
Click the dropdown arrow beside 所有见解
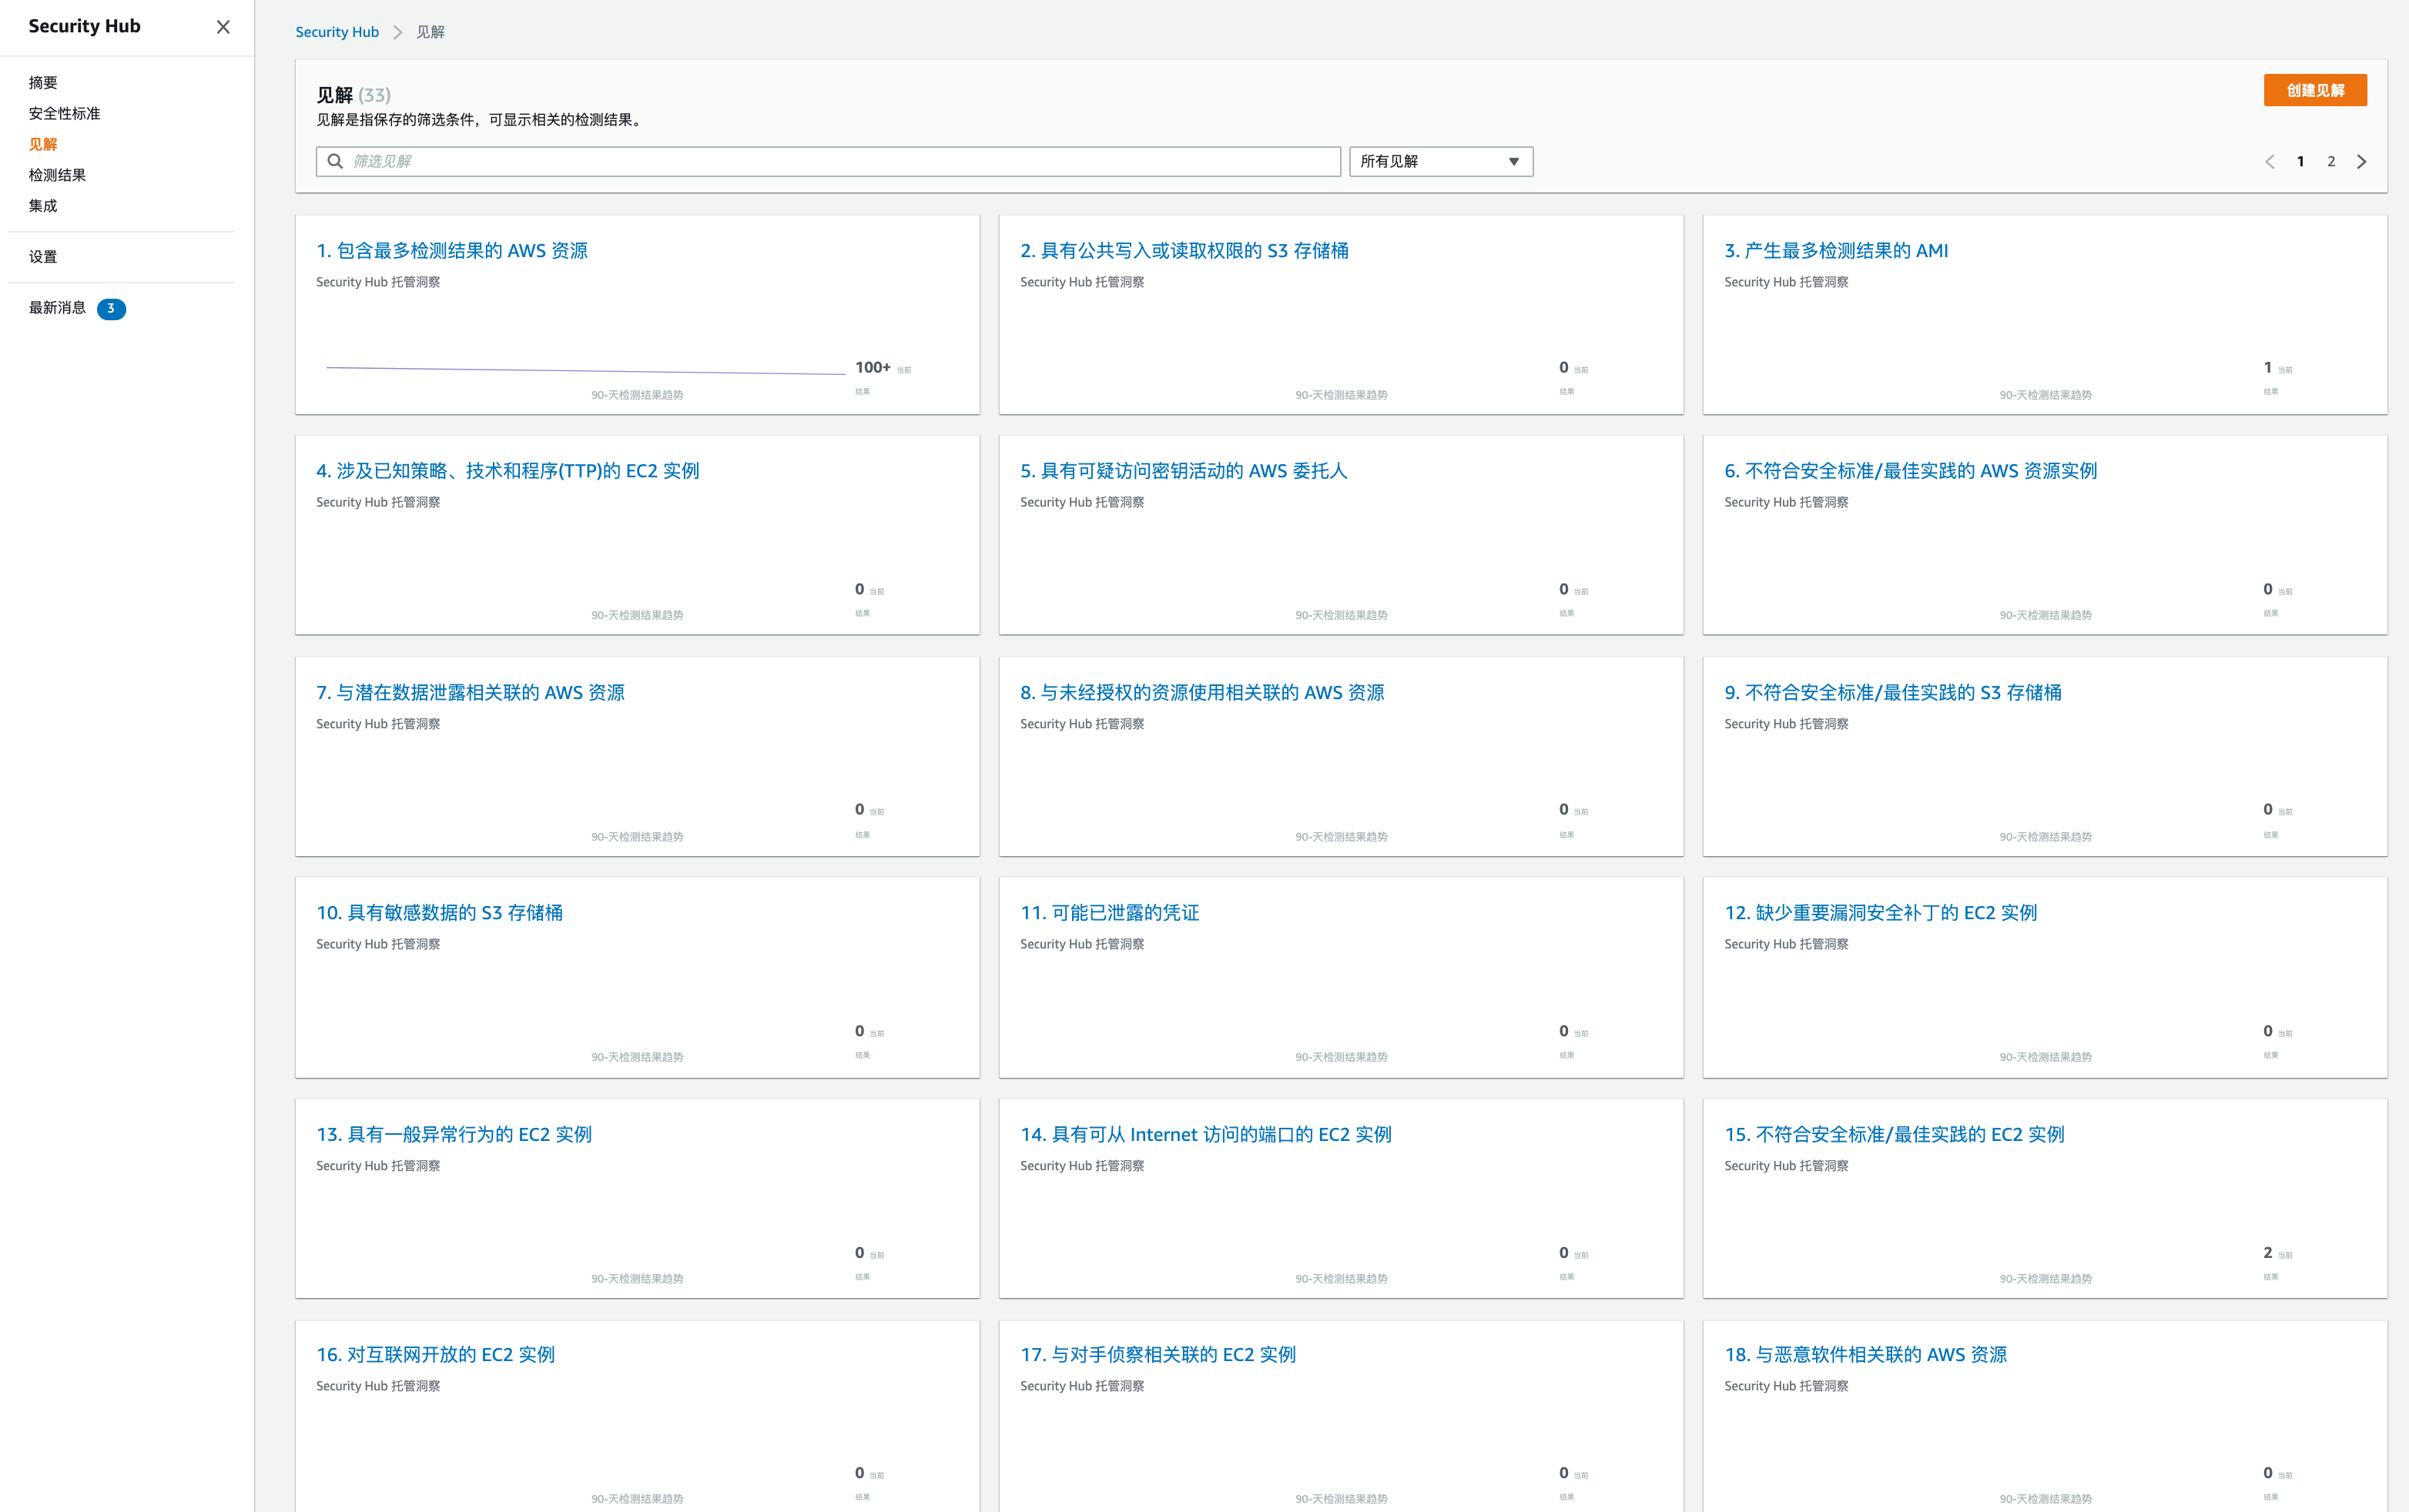(x=1513, y=161)
